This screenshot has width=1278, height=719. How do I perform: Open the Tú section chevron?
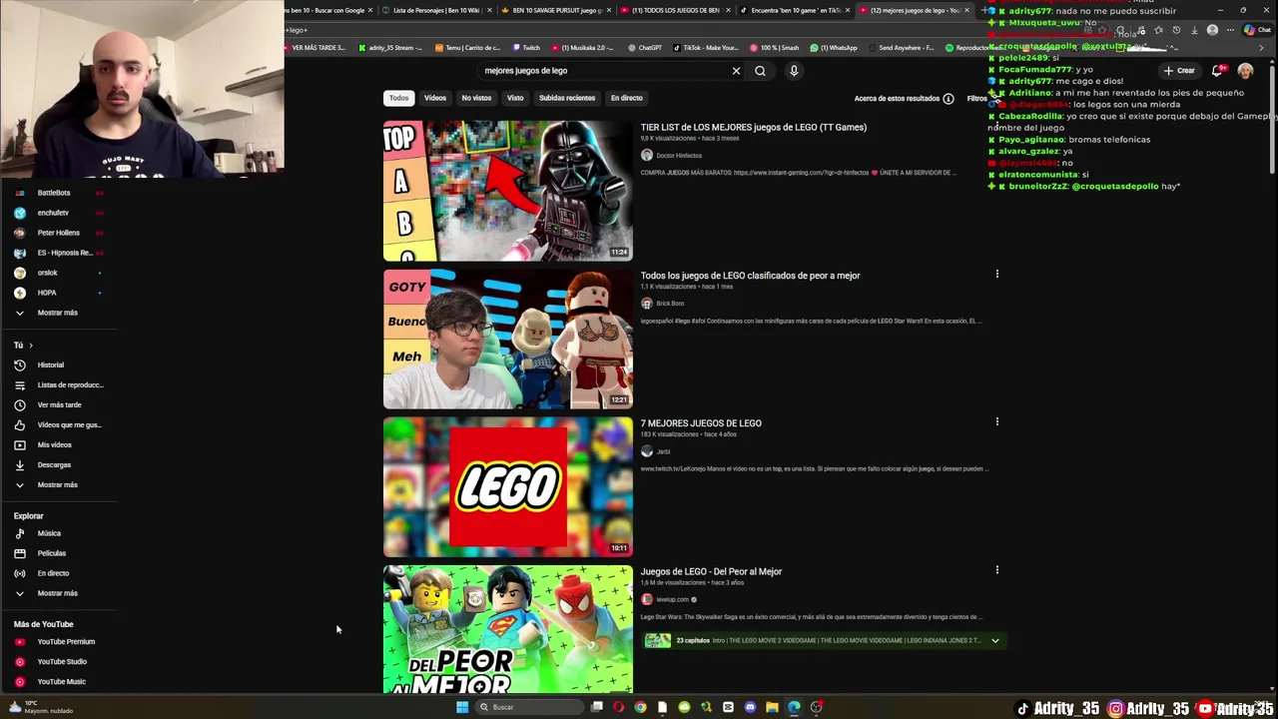coord(30,346)
